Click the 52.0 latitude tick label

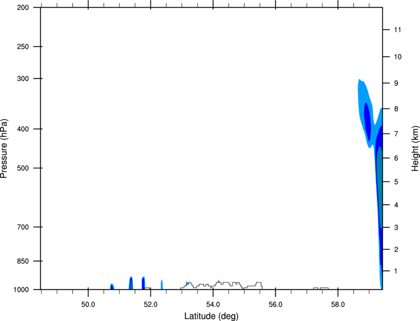[x=151, y=305]
